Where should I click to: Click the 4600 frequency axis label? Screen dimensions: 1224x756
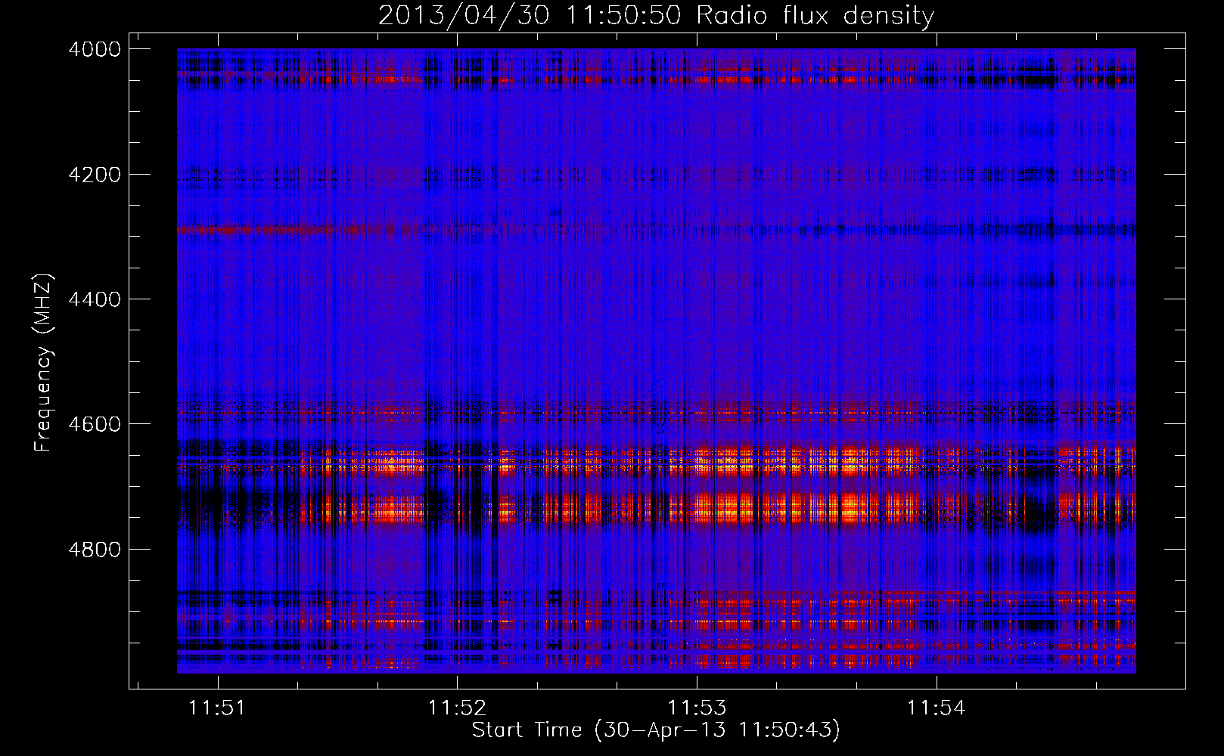pos(95,424)
